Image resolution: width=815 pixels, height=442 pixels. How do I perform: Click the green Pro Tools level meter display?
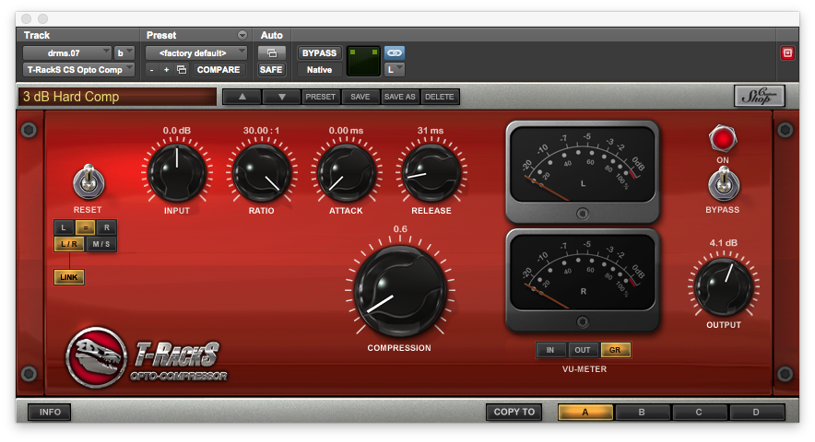pyautogui.click(x=364, y=62)
